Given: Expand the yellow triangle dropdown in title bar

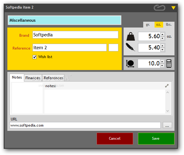Looking at the screenshot, I should click(x=173, y=8).
